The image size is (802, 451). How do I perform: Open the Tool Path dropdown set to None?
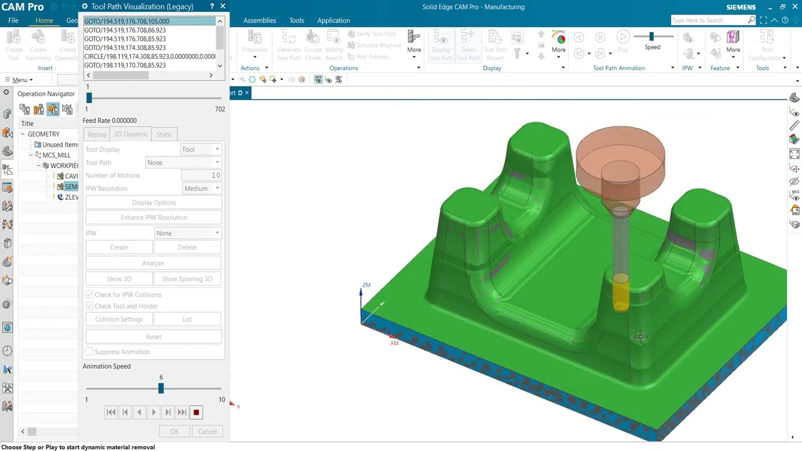coord(183,162)
